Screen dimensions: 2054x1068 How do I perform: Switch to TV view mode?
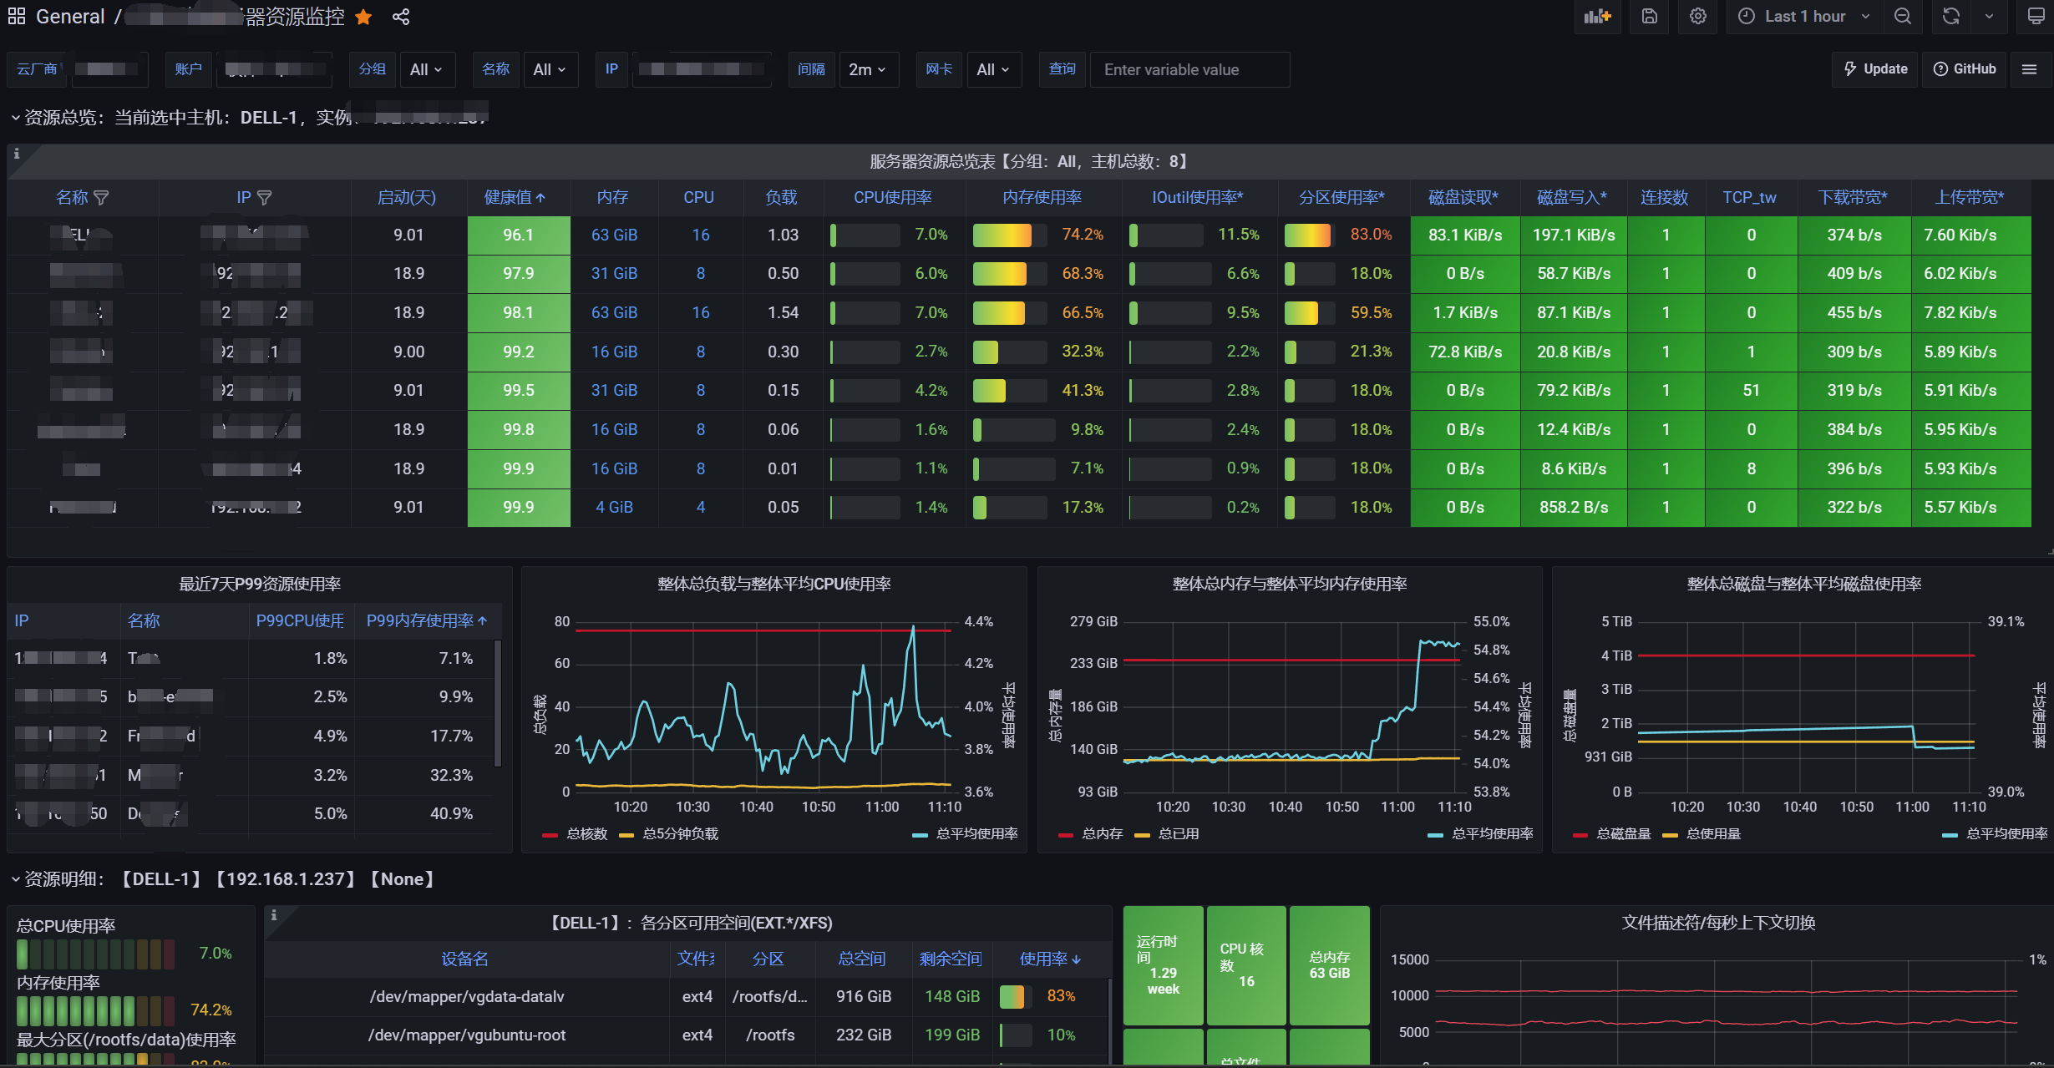click(2036, 17)
